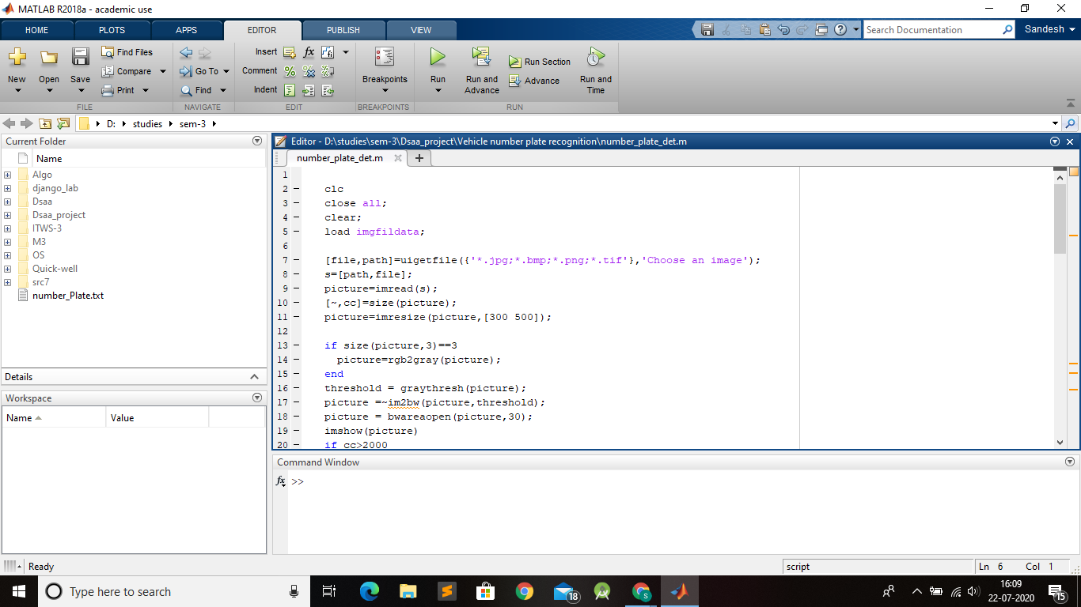Collapse the Details panel chevron

[254, 377]
